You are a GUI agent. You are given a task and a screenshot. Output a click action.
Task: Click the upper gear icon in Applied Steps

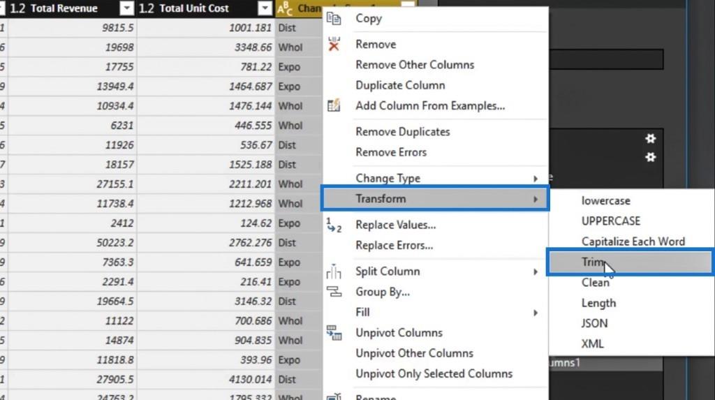coord(651,138)
